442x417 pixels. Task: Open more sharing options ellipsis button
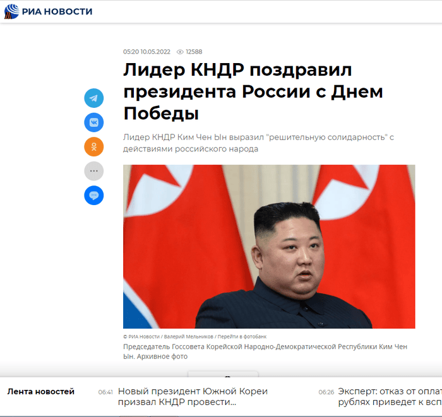(x=94, y=171)
